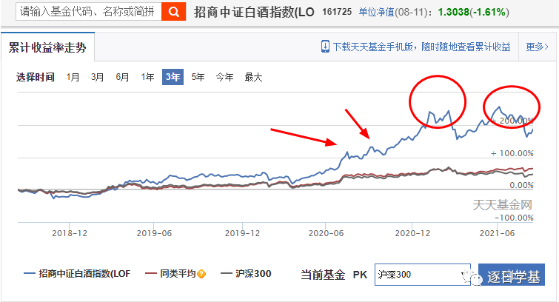The height and width of the screenshot is (302, 559).
Task: Click the 0.00% axis value
Action: [x=521, y=185]
